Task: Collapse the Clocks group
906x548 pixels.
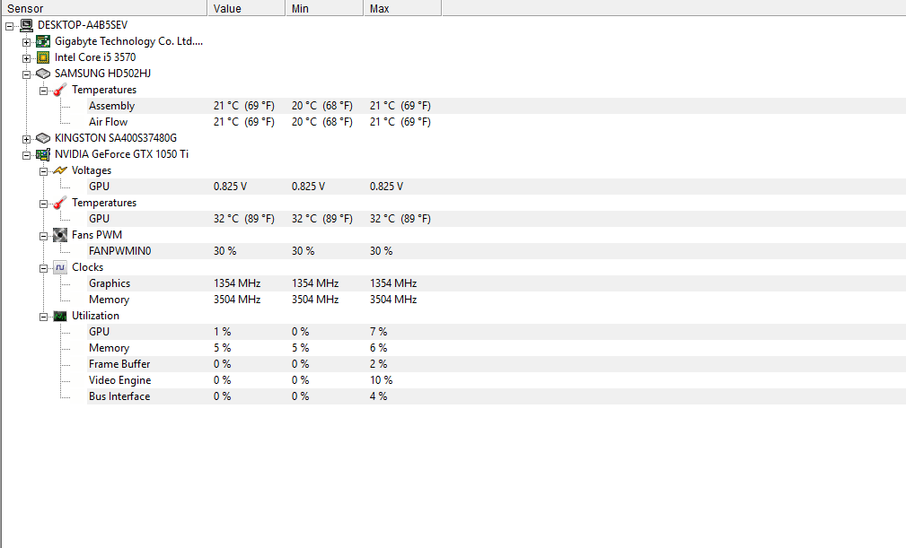Action: click(x=44, y=268)
